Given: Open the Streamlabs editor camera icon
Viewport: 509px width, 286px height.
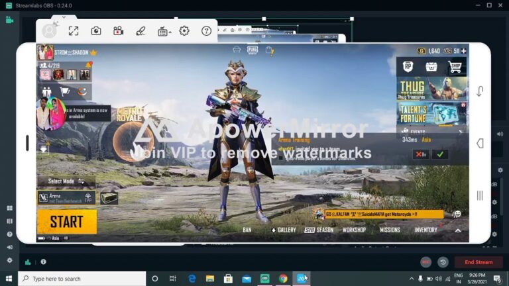Looking at the screenshot, I should coord(9,20).
